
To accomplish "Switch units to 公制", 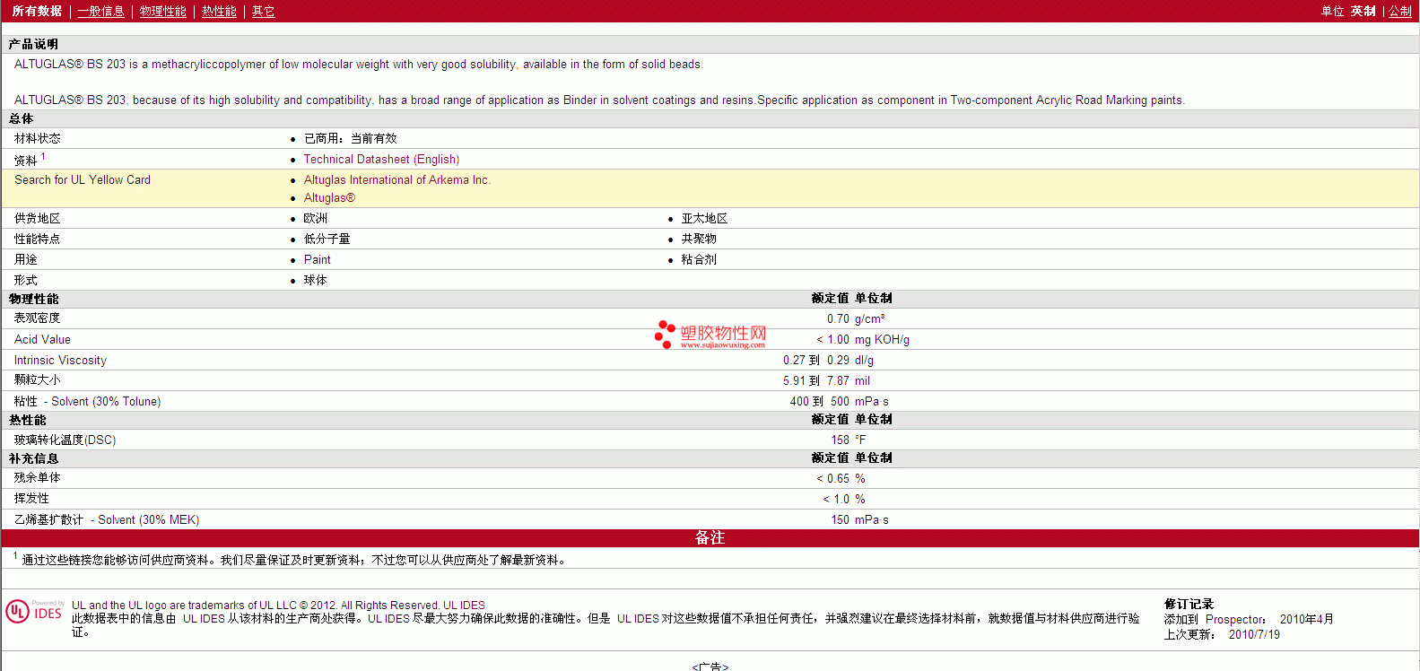I will pos(1400,11).
